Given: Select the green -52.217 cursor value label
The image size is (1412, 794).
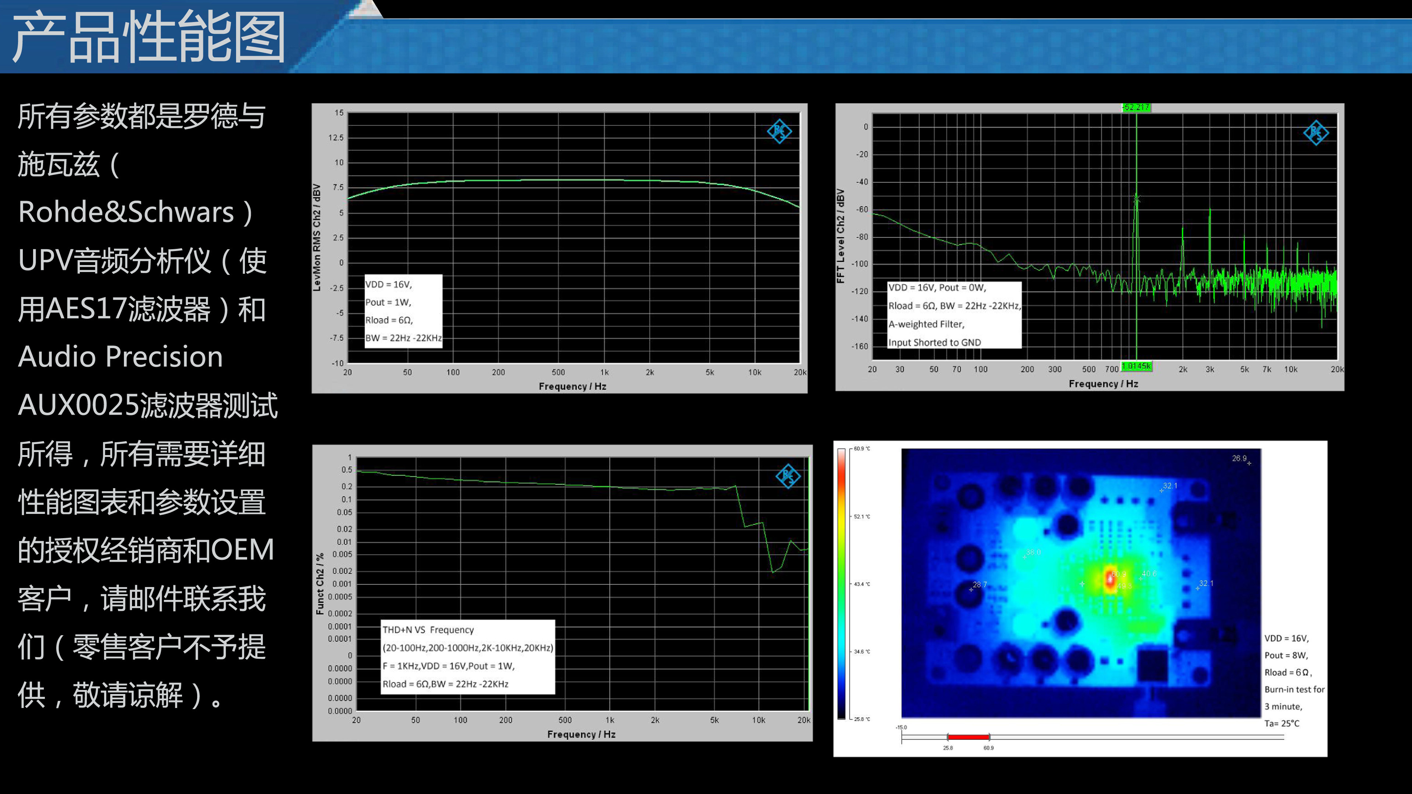Looking at the screenshot, I should click(x=1136, y=107).
